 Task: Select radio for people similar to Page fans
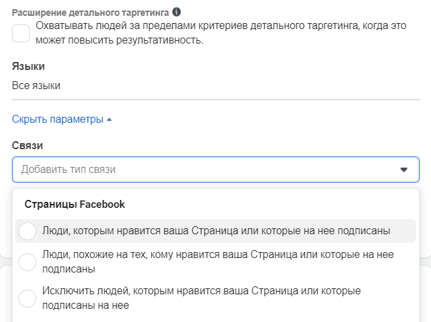[28, 261]
